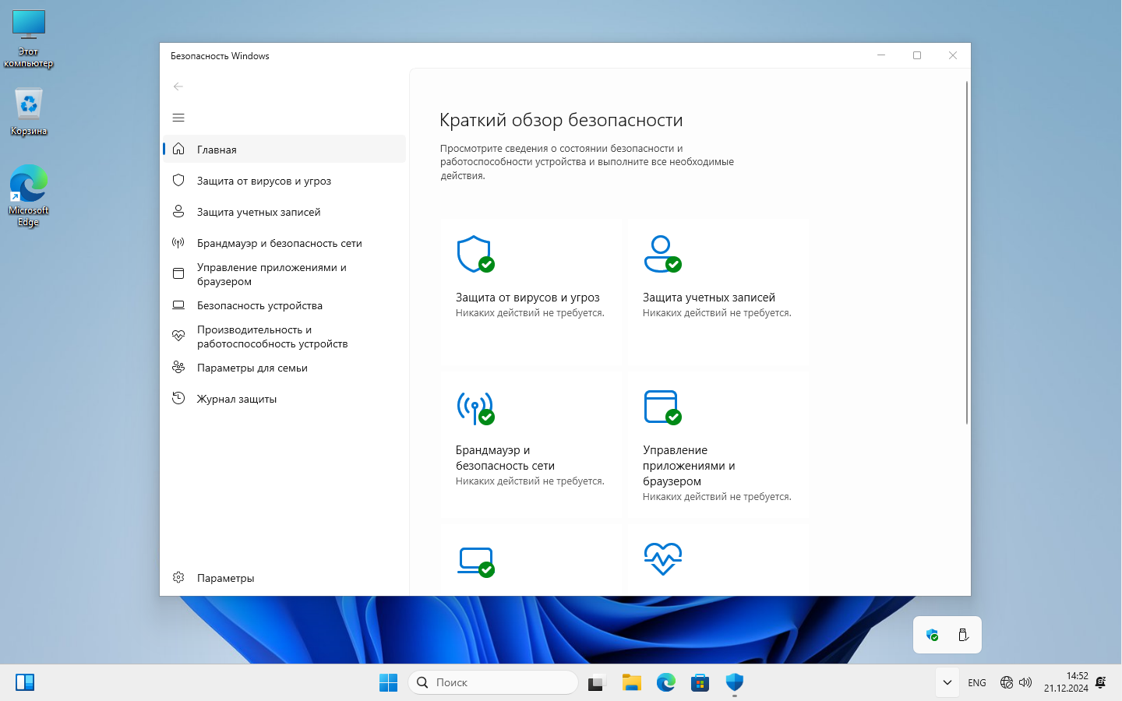
Task: Switch the ENG input language indicator
Action: click(977, 682)
